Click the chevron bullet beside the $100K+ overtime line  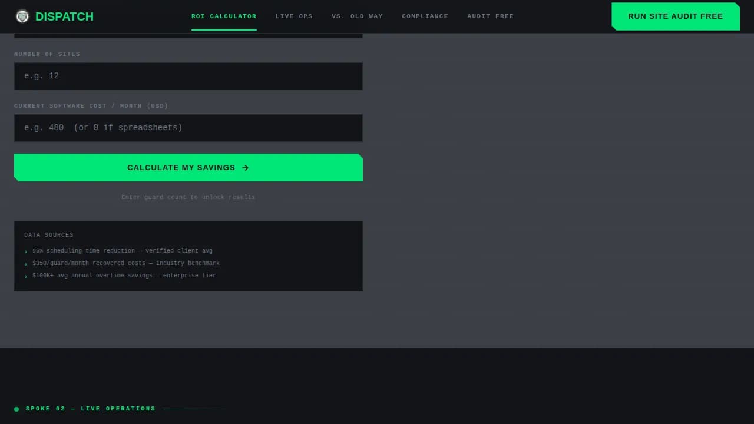tap(26, 276)
